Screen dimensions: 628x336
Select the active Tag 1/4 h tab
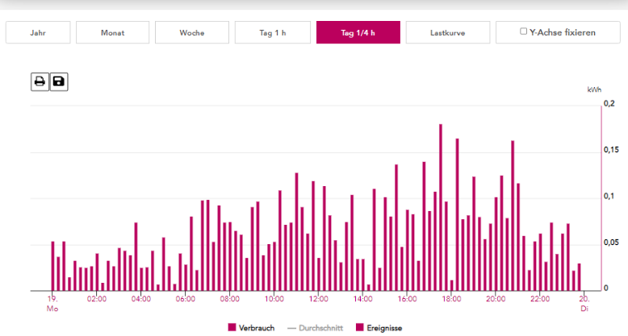coord(358,33)
